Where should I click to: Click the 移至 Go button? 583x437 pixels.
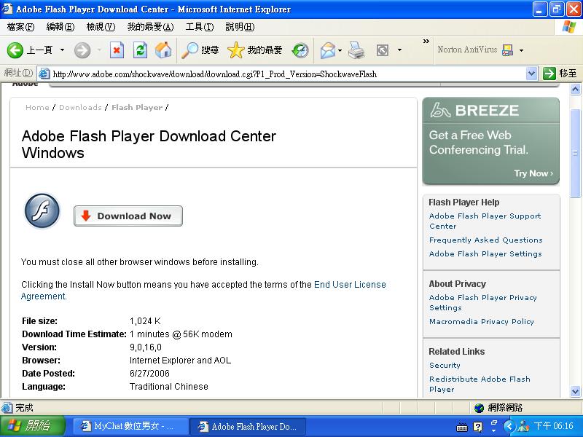coord(560,74)
